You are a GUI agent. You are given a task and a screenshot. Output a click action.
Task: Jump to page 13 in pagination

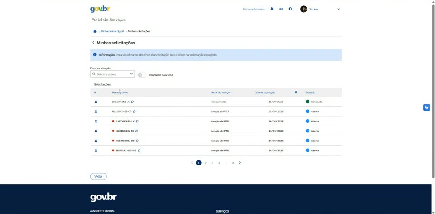click(233, 163)
